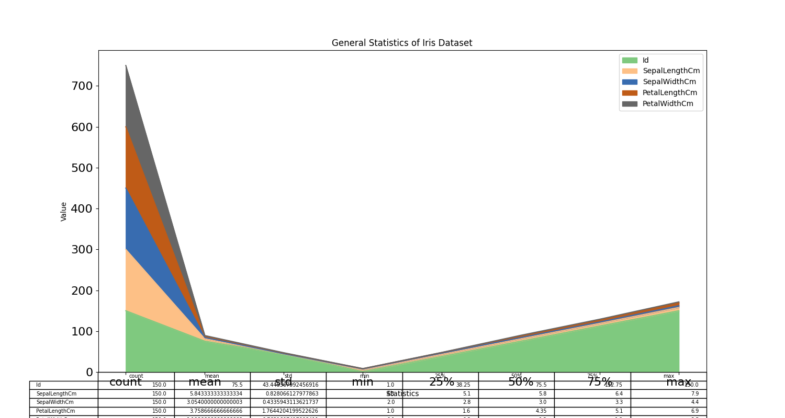
Task: Click the Statistics x-axis label
Action: (402, 394)
